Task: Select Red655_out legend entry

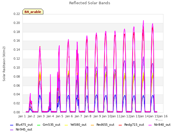Action: 102,125
